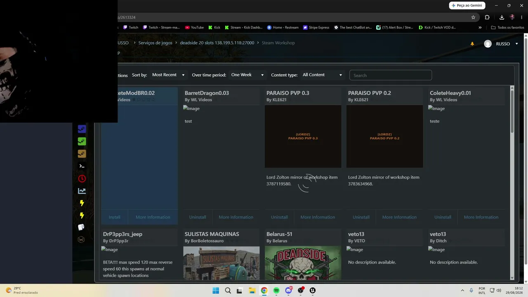Open the statistics chart sidebar icon

tap(82, 191)
